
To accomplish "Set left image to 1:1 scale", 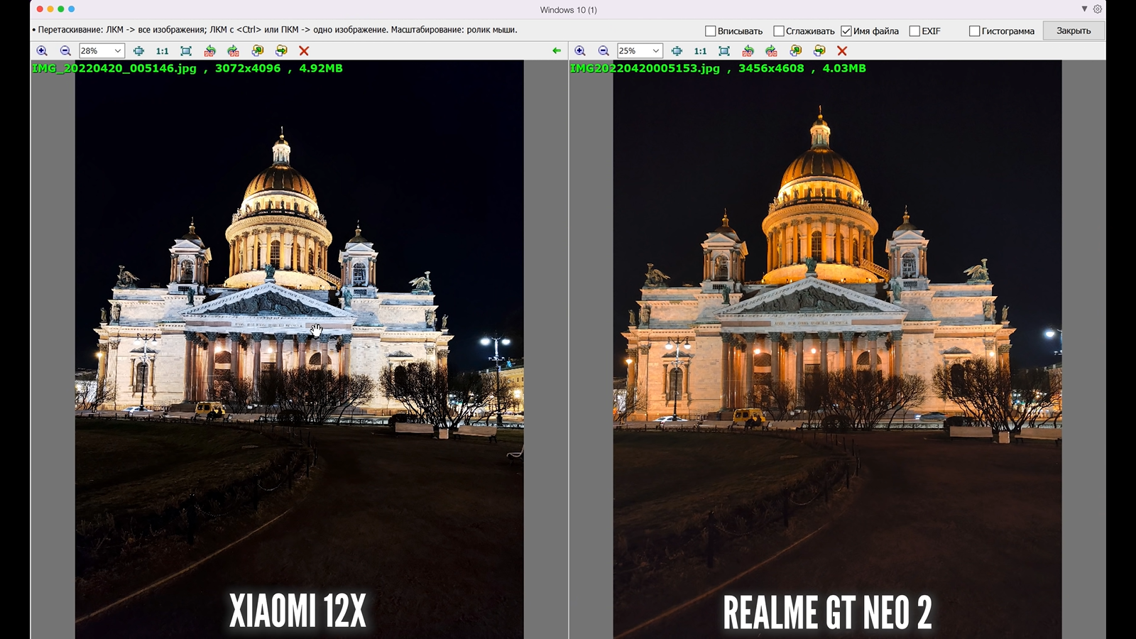I will tap(162, 51).
